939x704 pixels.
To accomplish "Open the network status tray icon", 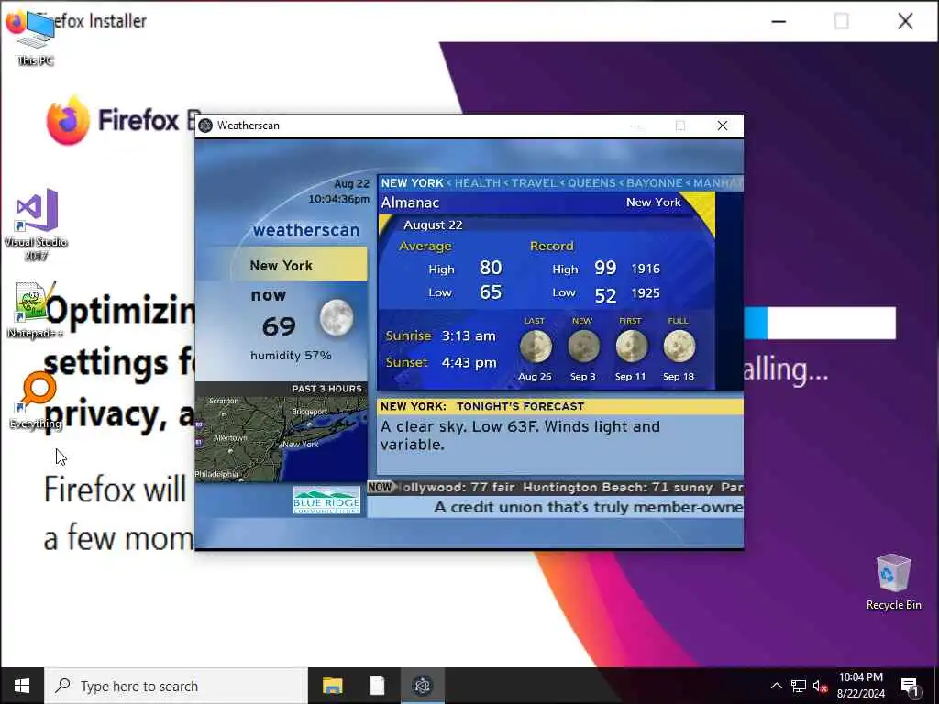I will point(799,686).
